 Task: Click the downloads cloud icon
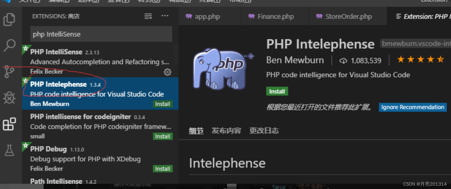343,61
